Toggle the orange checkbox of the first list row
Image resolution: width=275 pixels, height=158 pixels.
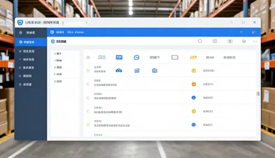[88, 70]
